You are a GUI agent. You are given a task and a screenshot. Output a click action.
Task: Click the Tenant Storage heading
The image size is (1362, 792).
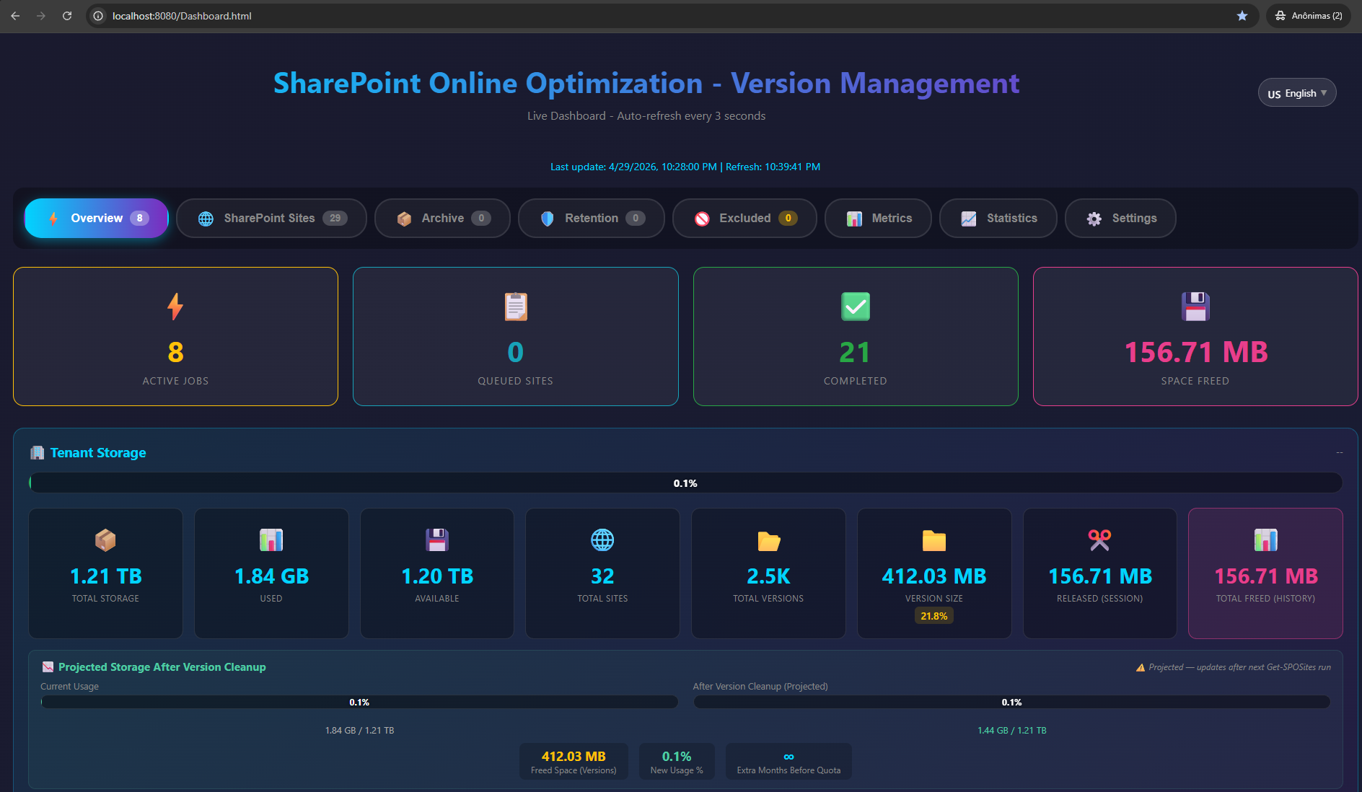[98, 452]
